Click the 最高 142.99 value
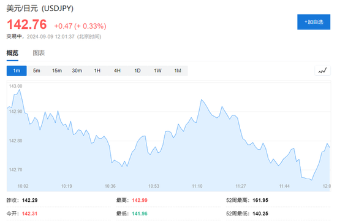337x224 pixels. point(140,200)
